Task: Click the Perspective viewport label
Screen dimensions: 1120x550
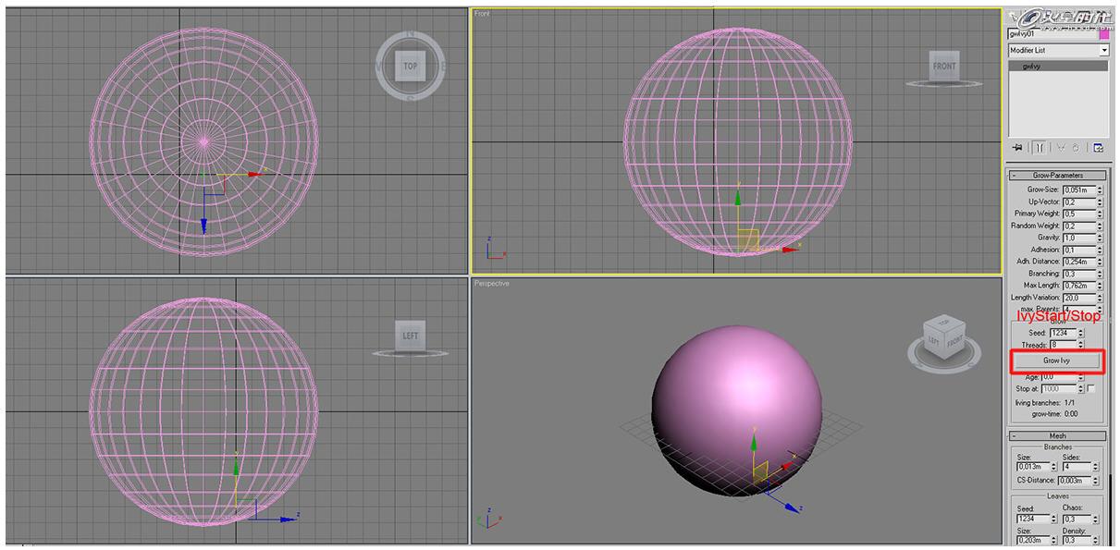Action: click(x=492, y=283)
